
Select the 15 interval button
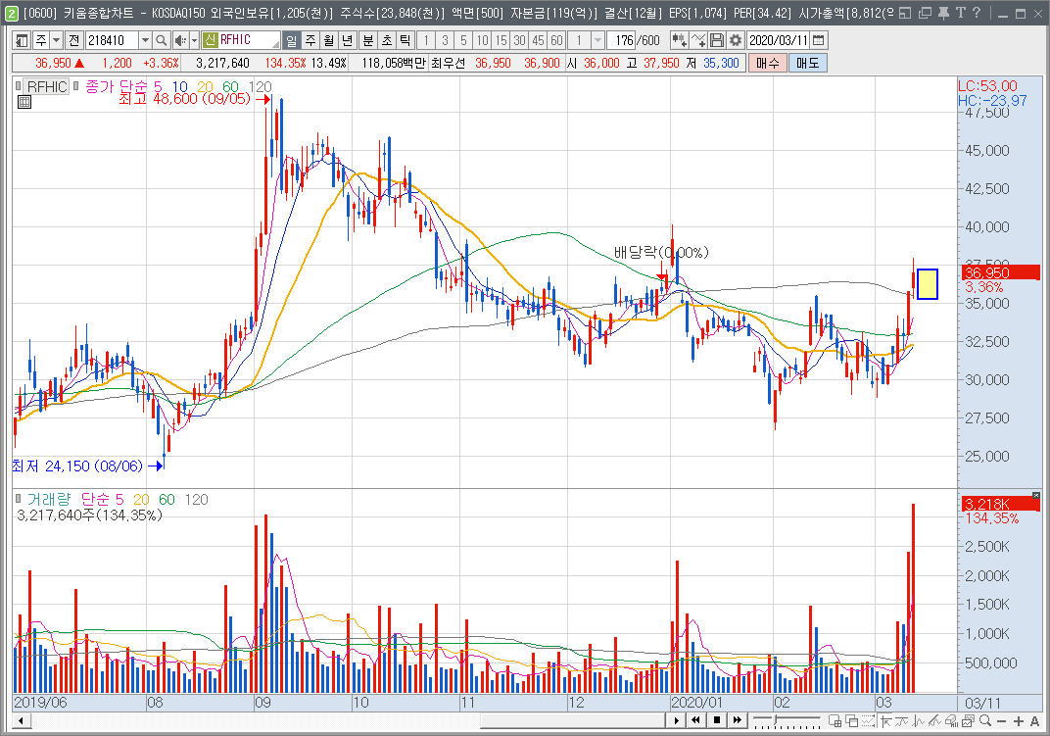pyautogui.click(x=501, y=41)
